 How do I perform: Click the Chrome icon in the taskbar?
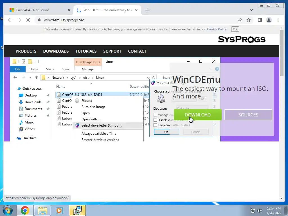tap(25, 210)
